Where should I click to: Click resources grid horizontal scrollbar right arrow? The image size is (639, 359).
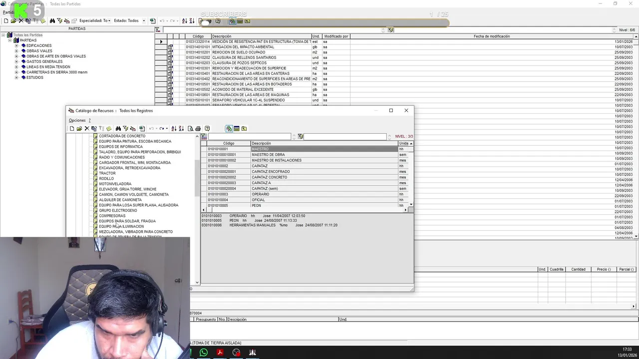pyautogui.click(x=405, y=210)
